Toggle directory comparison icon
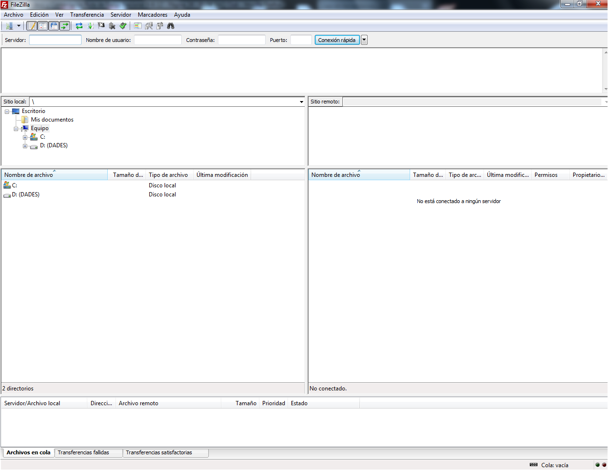 149,26
